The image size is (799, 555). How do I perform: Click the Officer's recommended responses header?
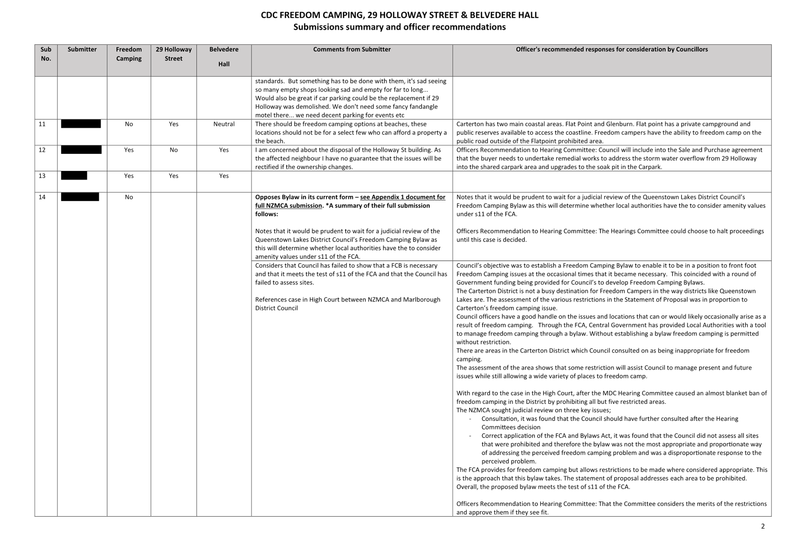tap(612, 49)
